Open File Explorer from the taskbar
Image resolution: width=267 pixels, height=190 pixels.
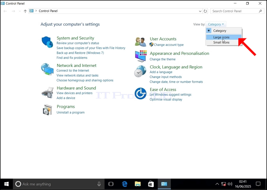[x=138, y=184]
